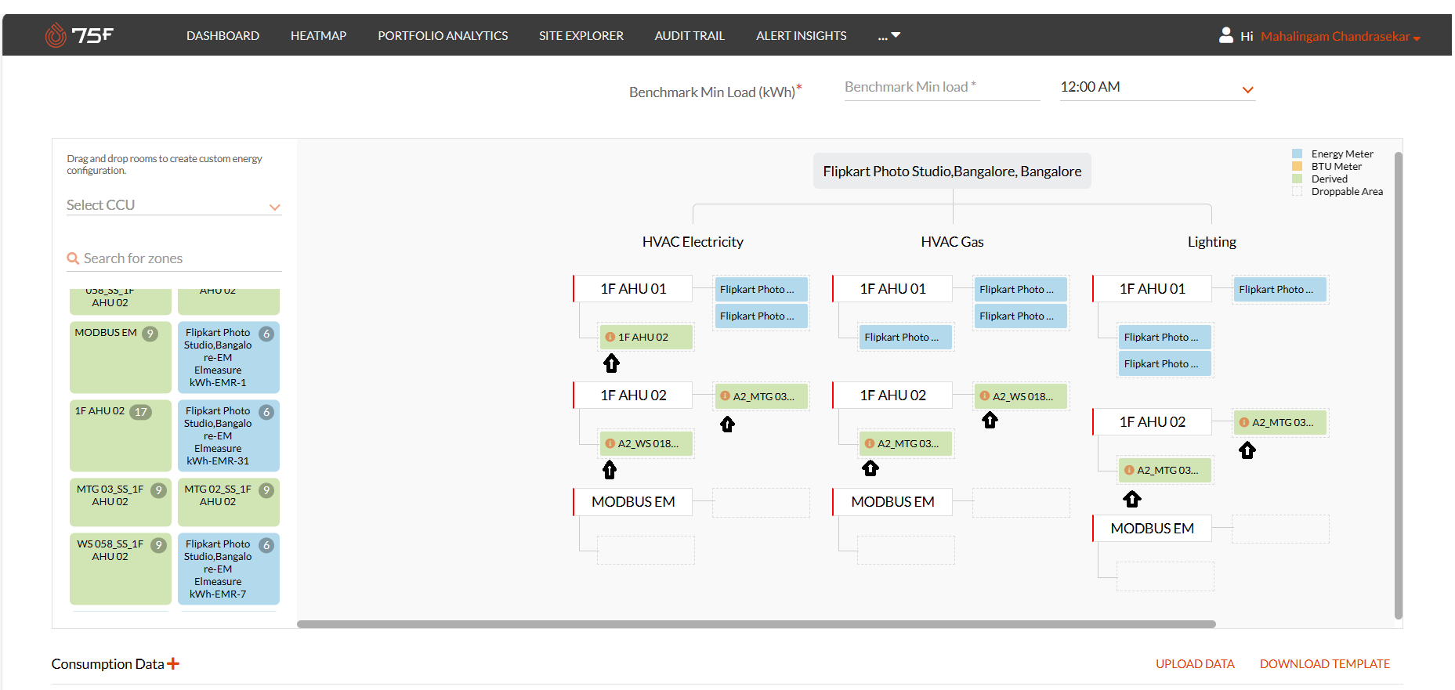Click up-arrow under HVAC Gas A2_WS 018 chip
Screen dimensions: 1455x690
(990, 421)
